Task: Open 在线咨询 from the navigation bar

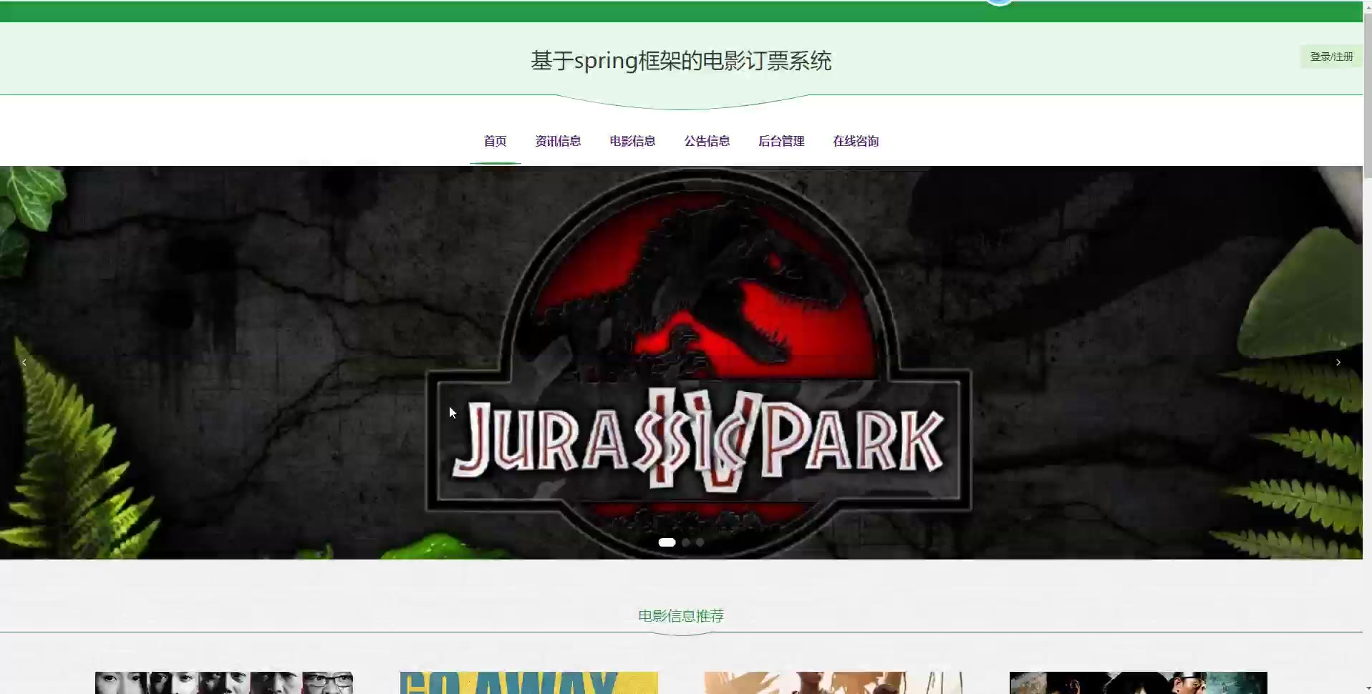Action: coord(856,141)
